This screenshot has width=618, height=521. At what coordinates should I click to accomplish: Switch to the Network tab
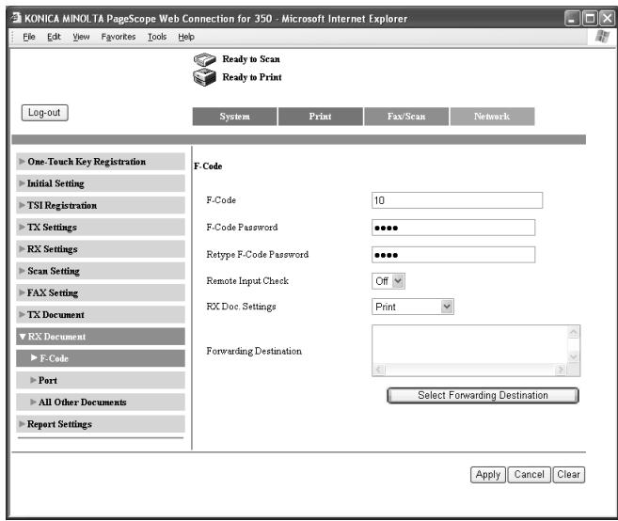tap(492, 117)
